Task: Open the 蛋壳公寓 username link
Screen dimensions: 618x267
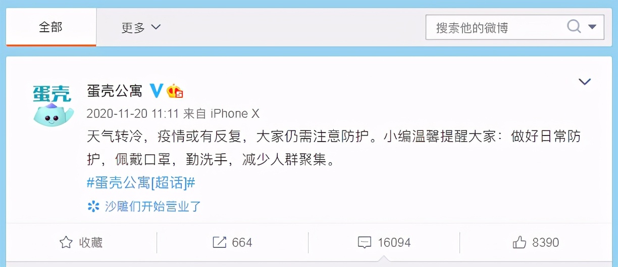Action: [115, 91]
